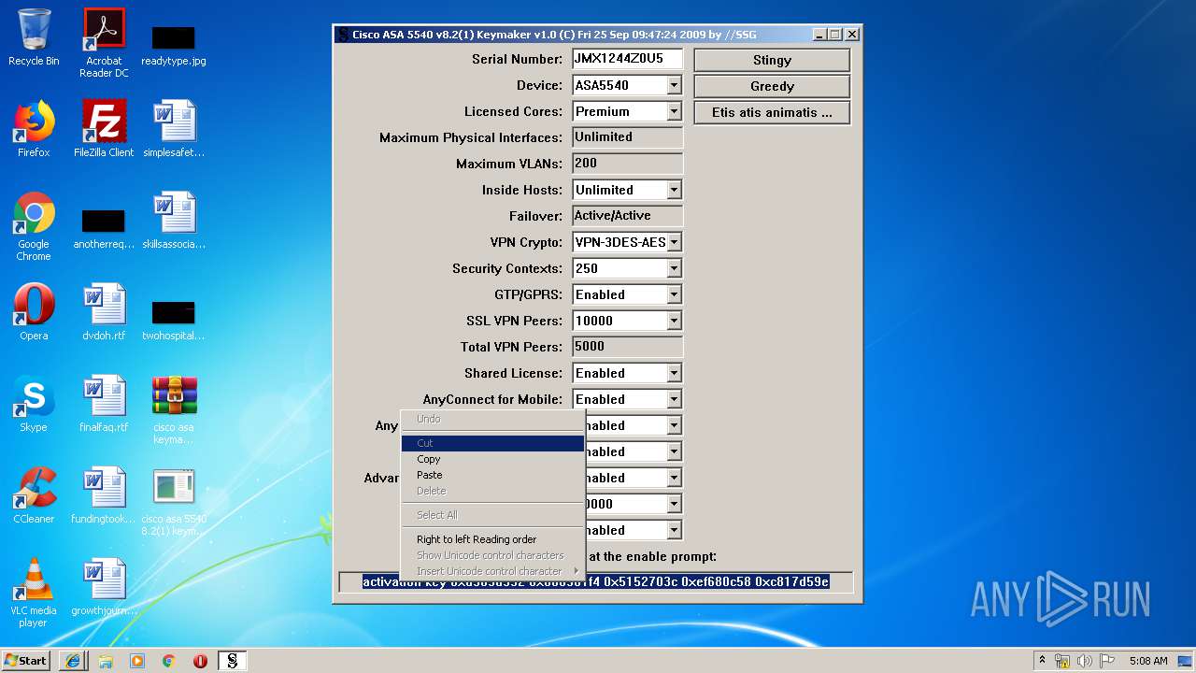Screen dimensions: 1196x673
Task: Open Internet Explorer in the taskbar
Action: [73, 661]
